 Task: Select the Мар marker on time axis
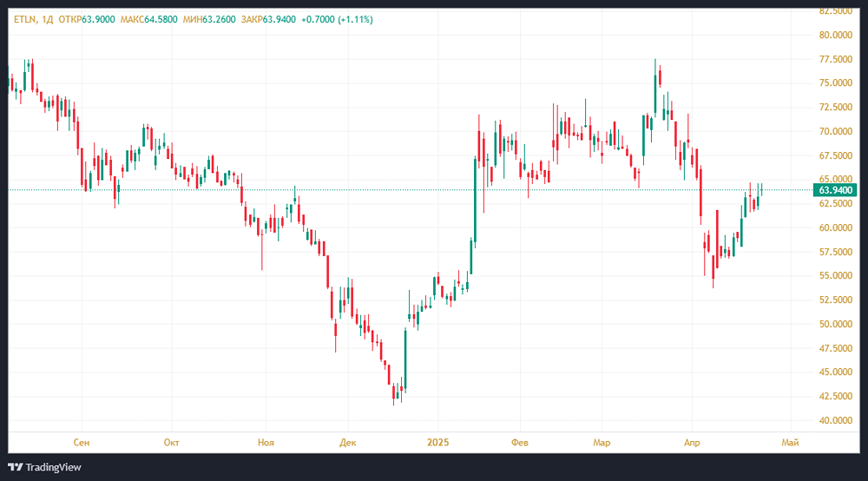(x=602, y=443)
